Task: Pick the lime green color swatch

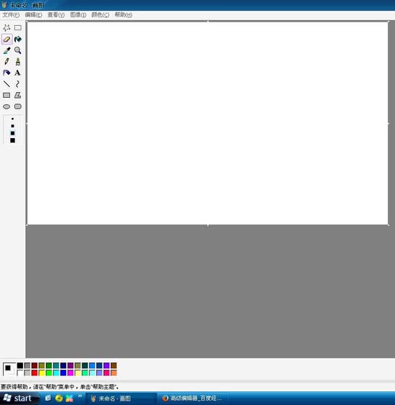Action: pyautogui.click(x=49, y=373)
